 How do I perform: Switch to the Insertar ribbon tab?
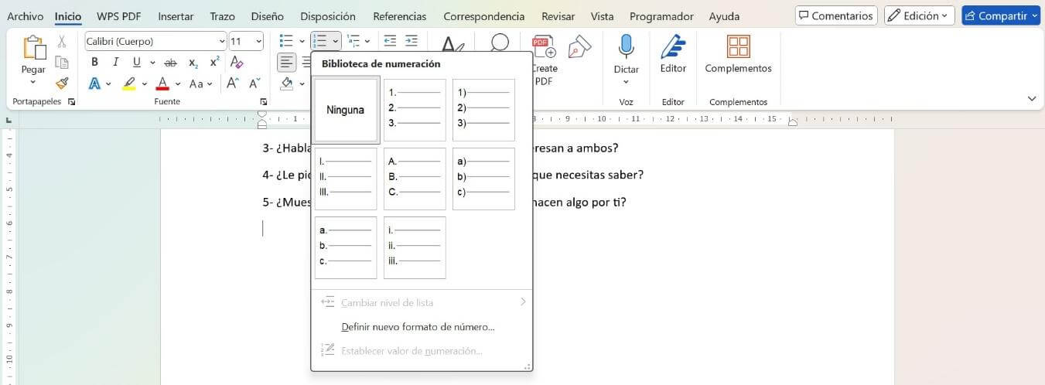point(176,16)
